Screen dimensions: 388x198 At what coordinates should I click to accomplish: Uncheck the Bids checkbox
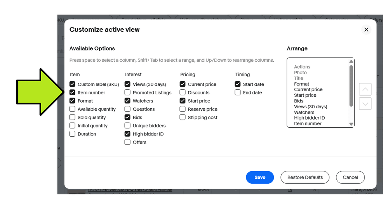point(127,117)
